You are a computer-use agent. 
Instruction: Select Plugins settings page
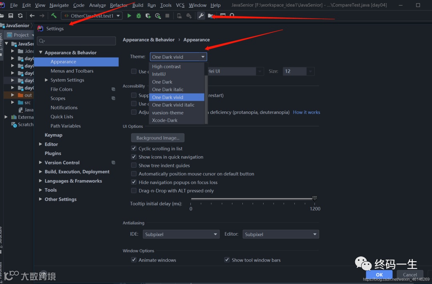coord(53,153)
